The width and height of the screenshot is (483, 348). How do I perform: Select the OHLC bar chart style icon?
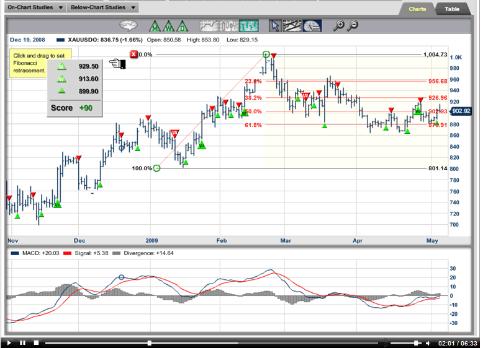coord(248,26)
